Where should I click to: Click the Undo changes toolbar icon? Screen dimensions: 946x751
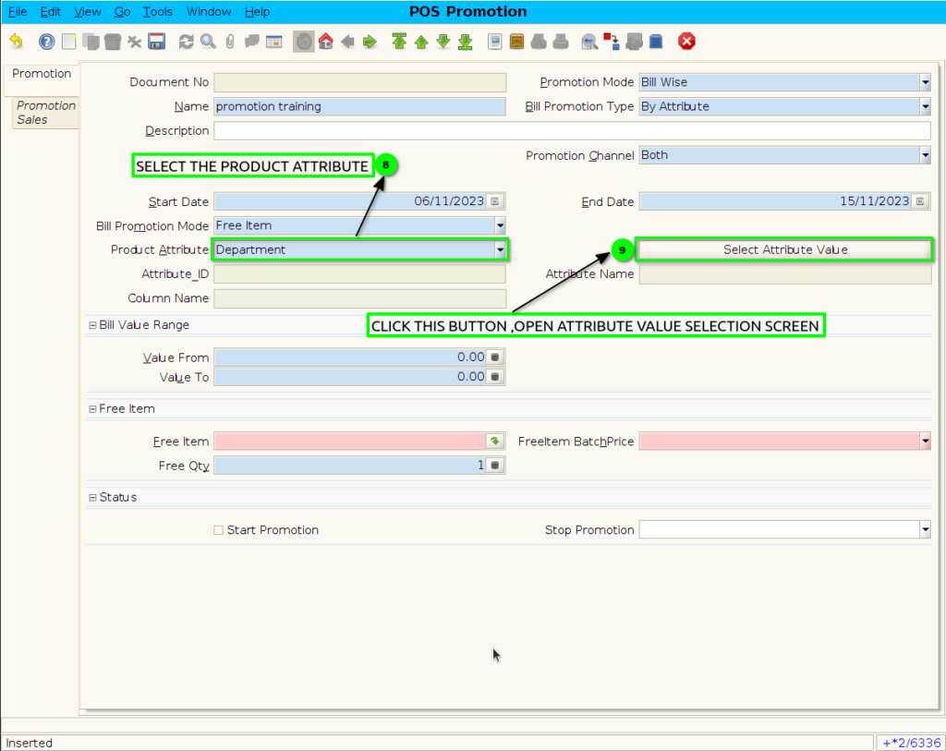pos(17,42)
